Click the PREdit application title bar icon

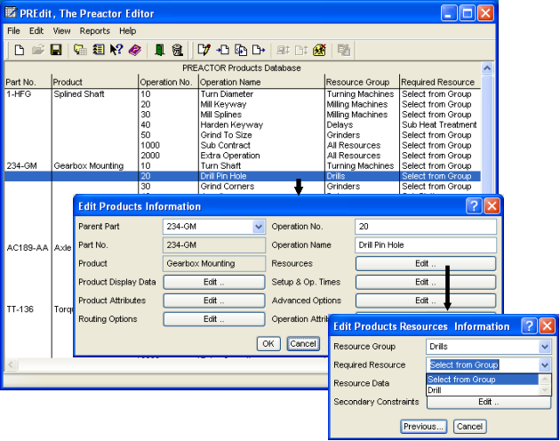pos(11,12)
